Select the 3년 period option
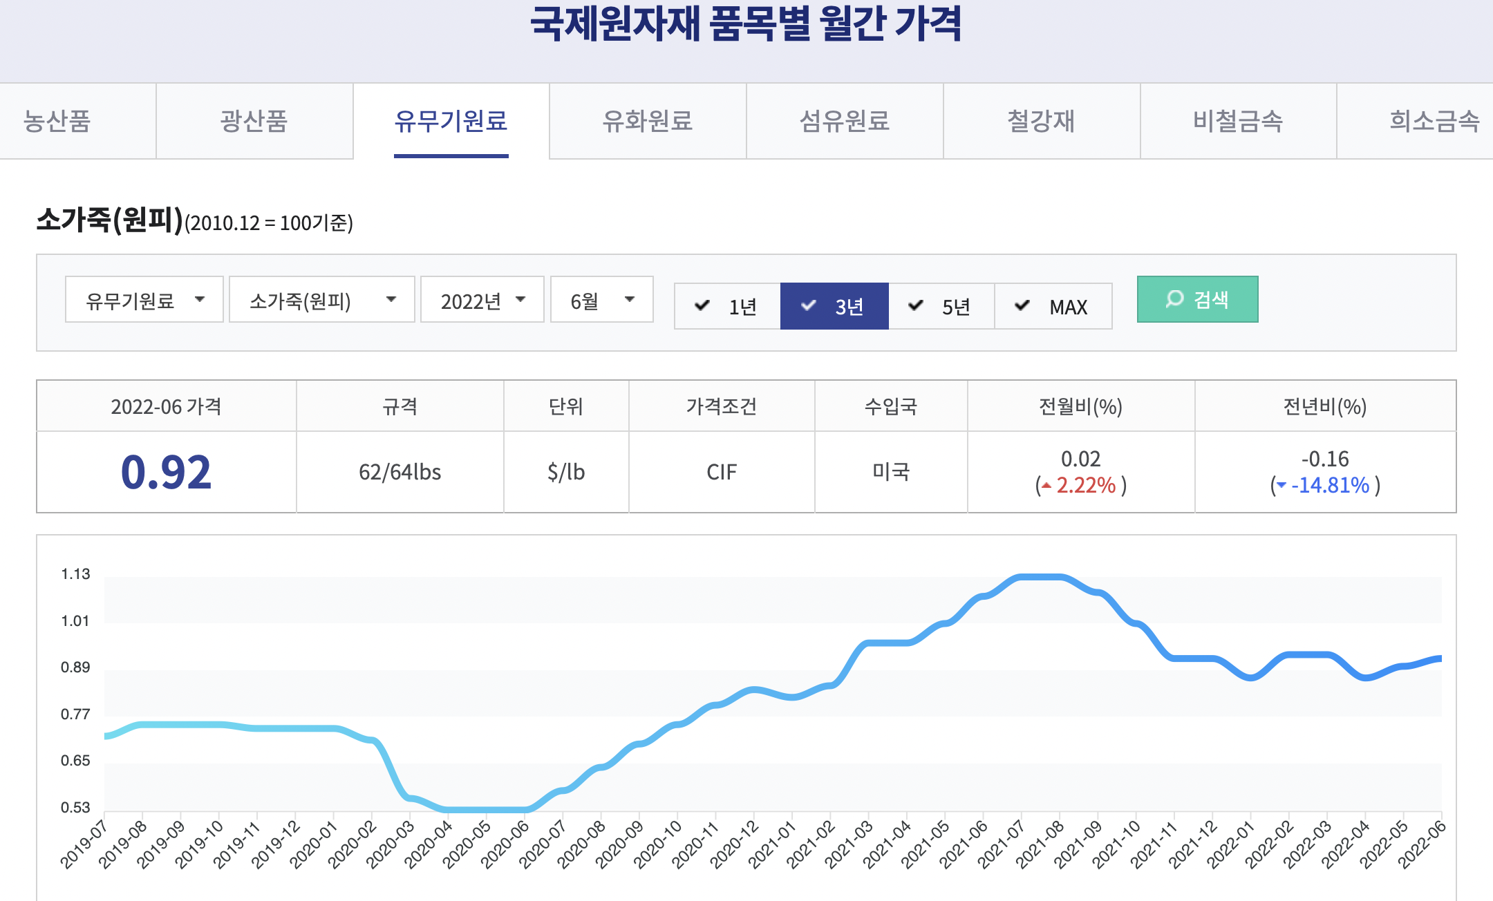1493x901 pixels. (x=834, y=306)
